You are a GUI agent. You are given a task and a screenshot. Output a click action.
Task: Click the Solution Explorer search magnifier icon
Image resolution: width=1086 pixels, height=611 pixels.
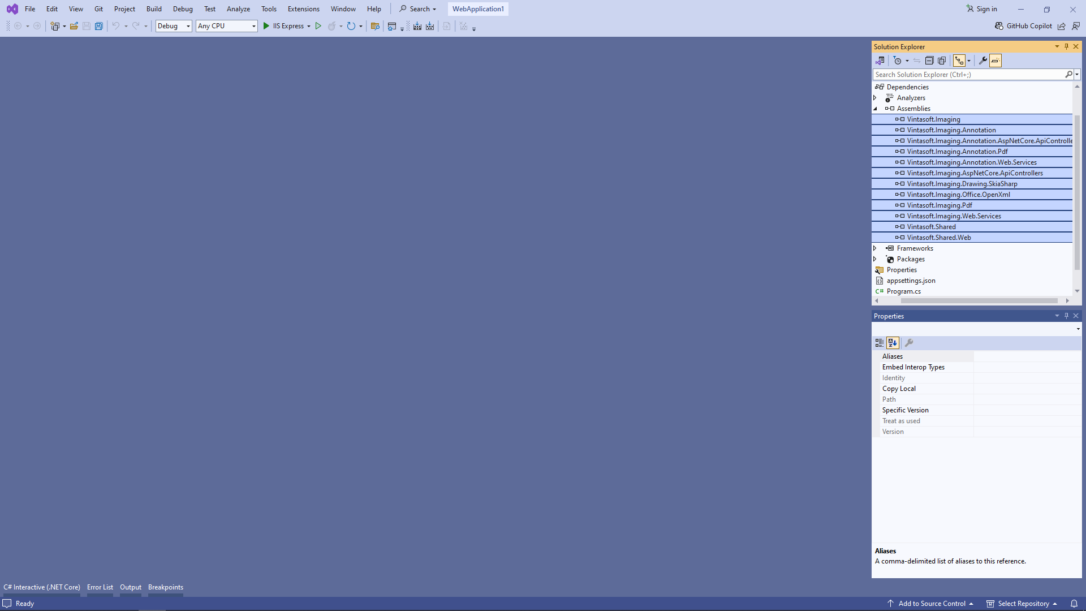click(x=1068, y=75)
